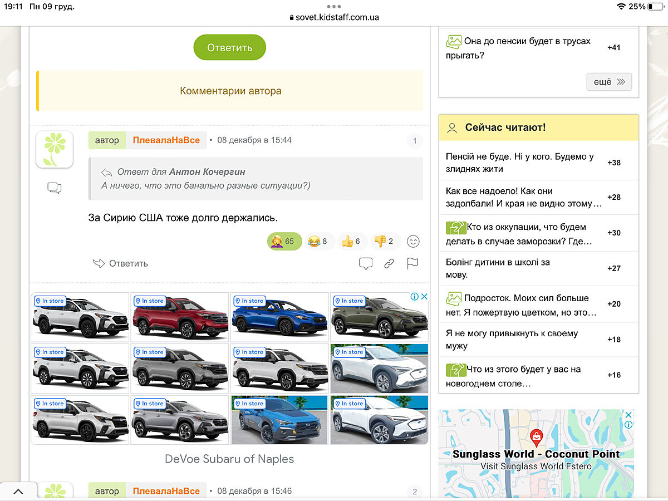Toggle the thumbs up reaction
Viewport: 668px width, 501px height.
(x=352, y=242)
